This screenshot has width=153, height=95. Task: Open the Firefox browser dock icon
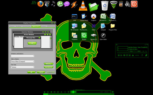(x=41, y=4)
